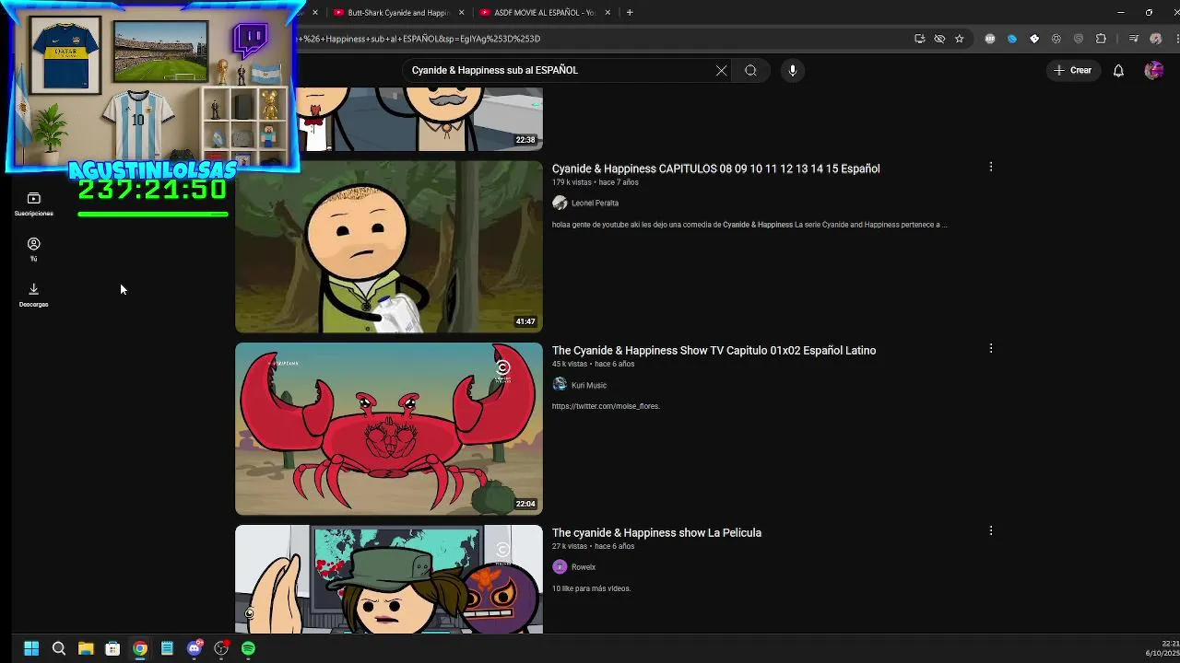Click the Roweix channel avatar
The width and height of the screenshot is (1180, 663).
560,567
